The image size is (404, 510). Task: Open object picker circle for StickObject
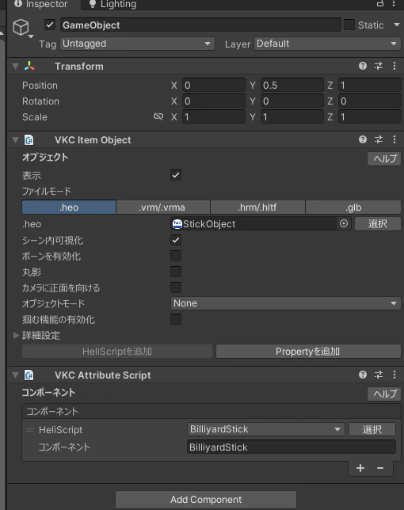pyautogui.click(x=344, y=224)
